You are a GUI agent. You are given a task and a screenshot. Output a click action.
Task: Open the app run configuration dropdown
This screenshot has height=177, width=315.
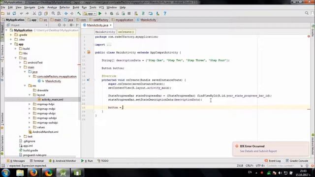coord(90,13)
